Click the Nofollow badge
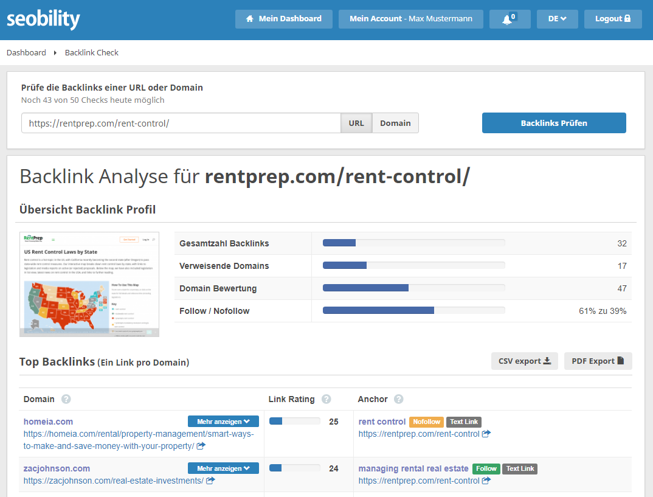This screenshot has width=653, height=497. [426, 422]
